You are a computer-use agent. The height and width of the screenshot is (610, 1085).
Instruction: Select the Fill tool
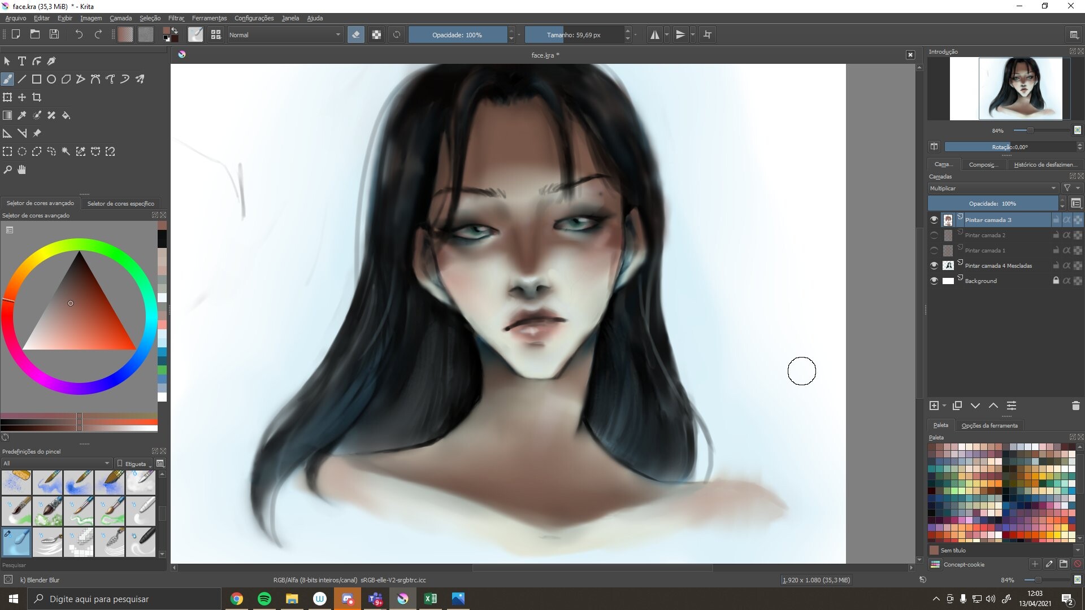[66, 115]
